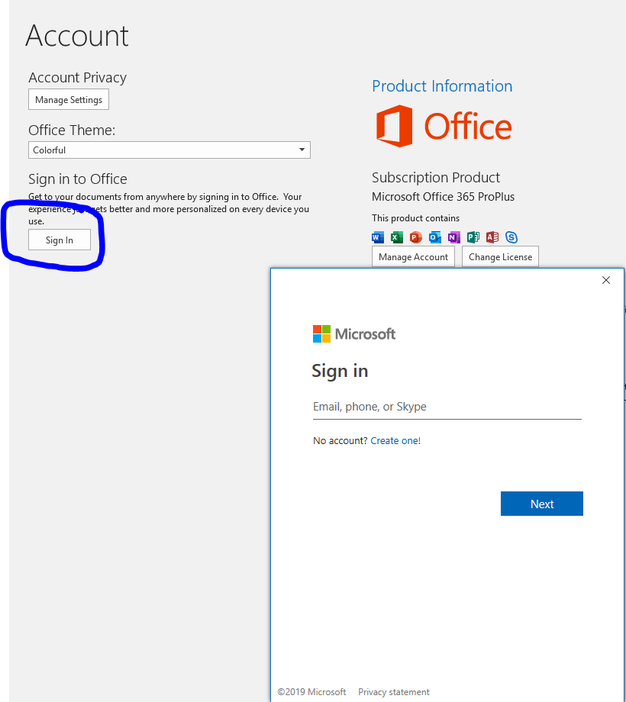Image resolution: width=626 pixels, height=702 pixels.
Task: Click the blue Next button
Action: [x=542, y=504]
